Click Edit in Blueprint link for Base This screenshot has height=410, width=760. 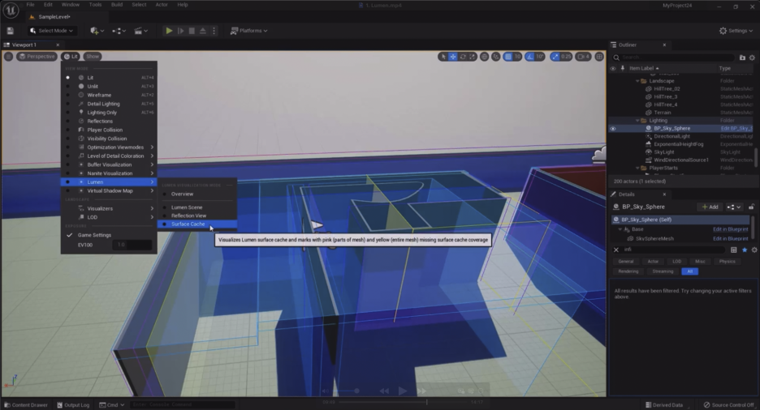pyautogui.click(x=731, y=229)
